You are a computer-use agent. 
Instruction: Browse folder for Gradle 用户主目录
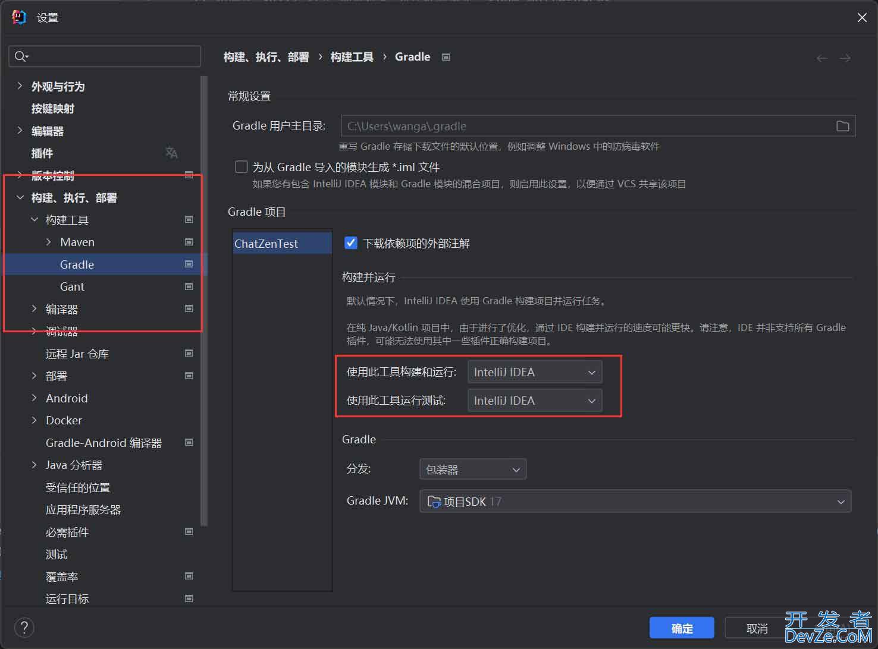point(842,126)
